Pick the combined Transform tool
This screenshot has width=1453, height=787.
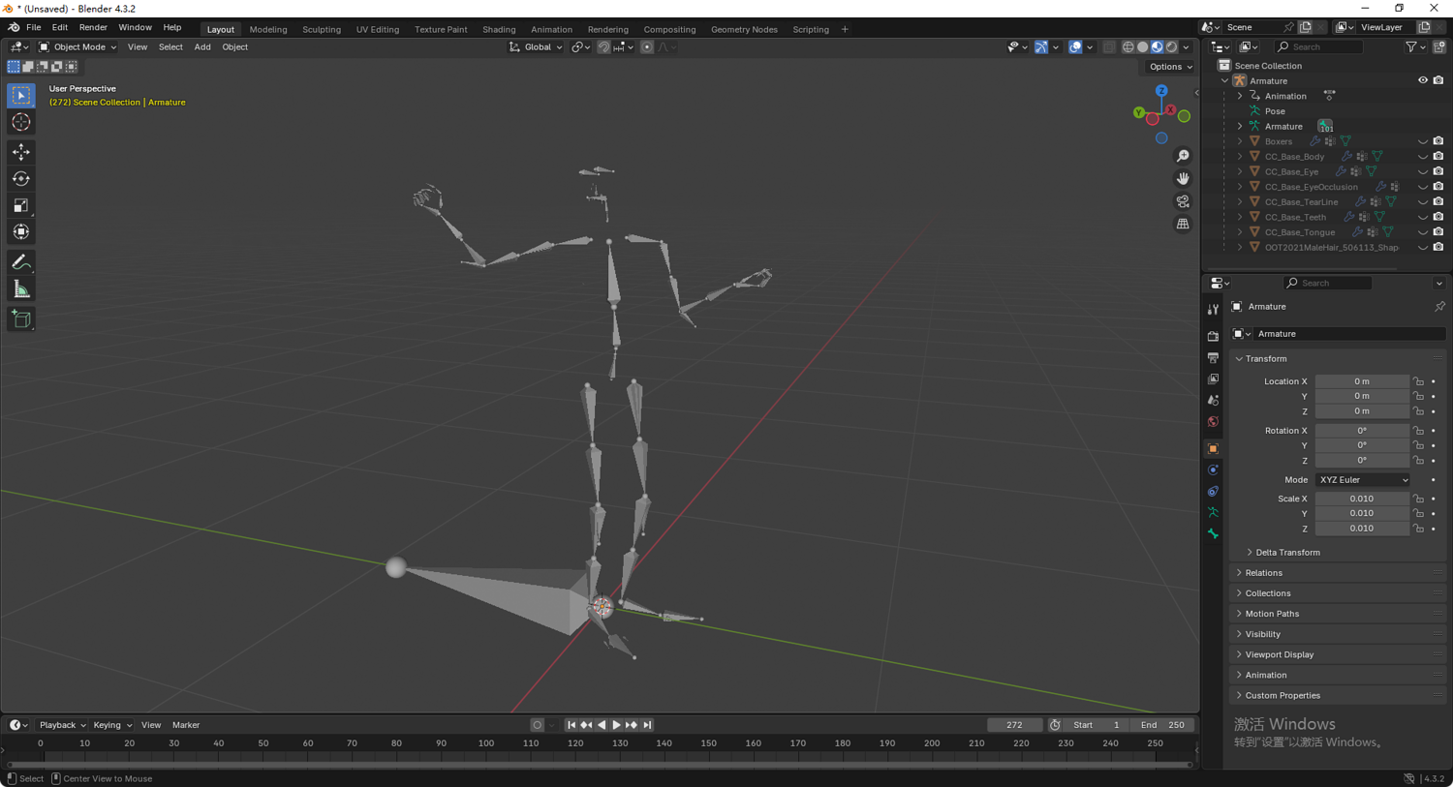tap(21, 231)
